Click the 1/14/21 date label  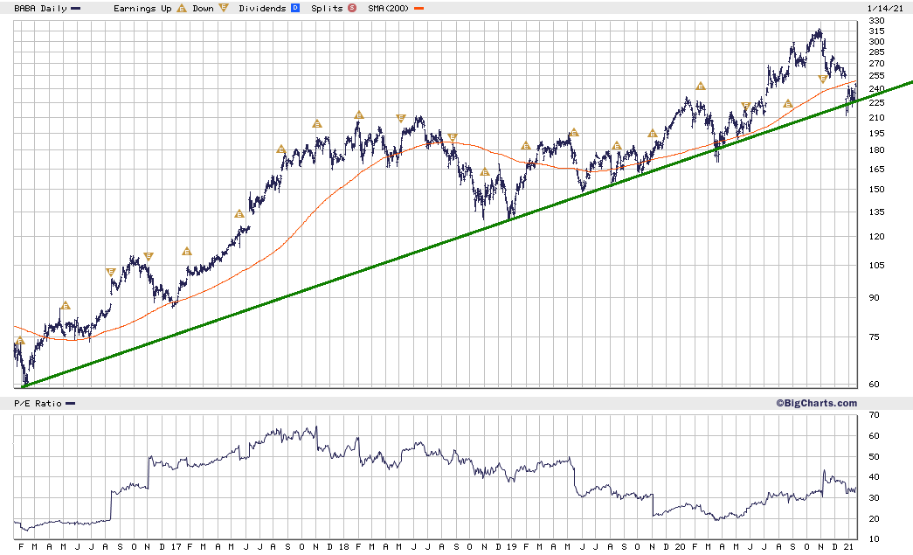pyautogui.click(x=885, y=8)
